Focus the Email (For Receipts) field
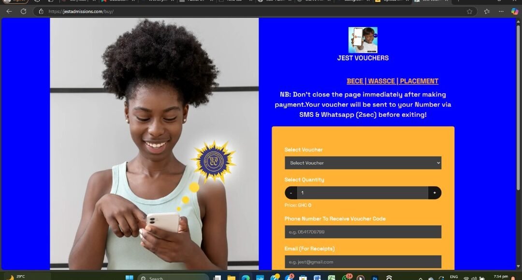This screenshot has height=280, width=522. point(362,262)
